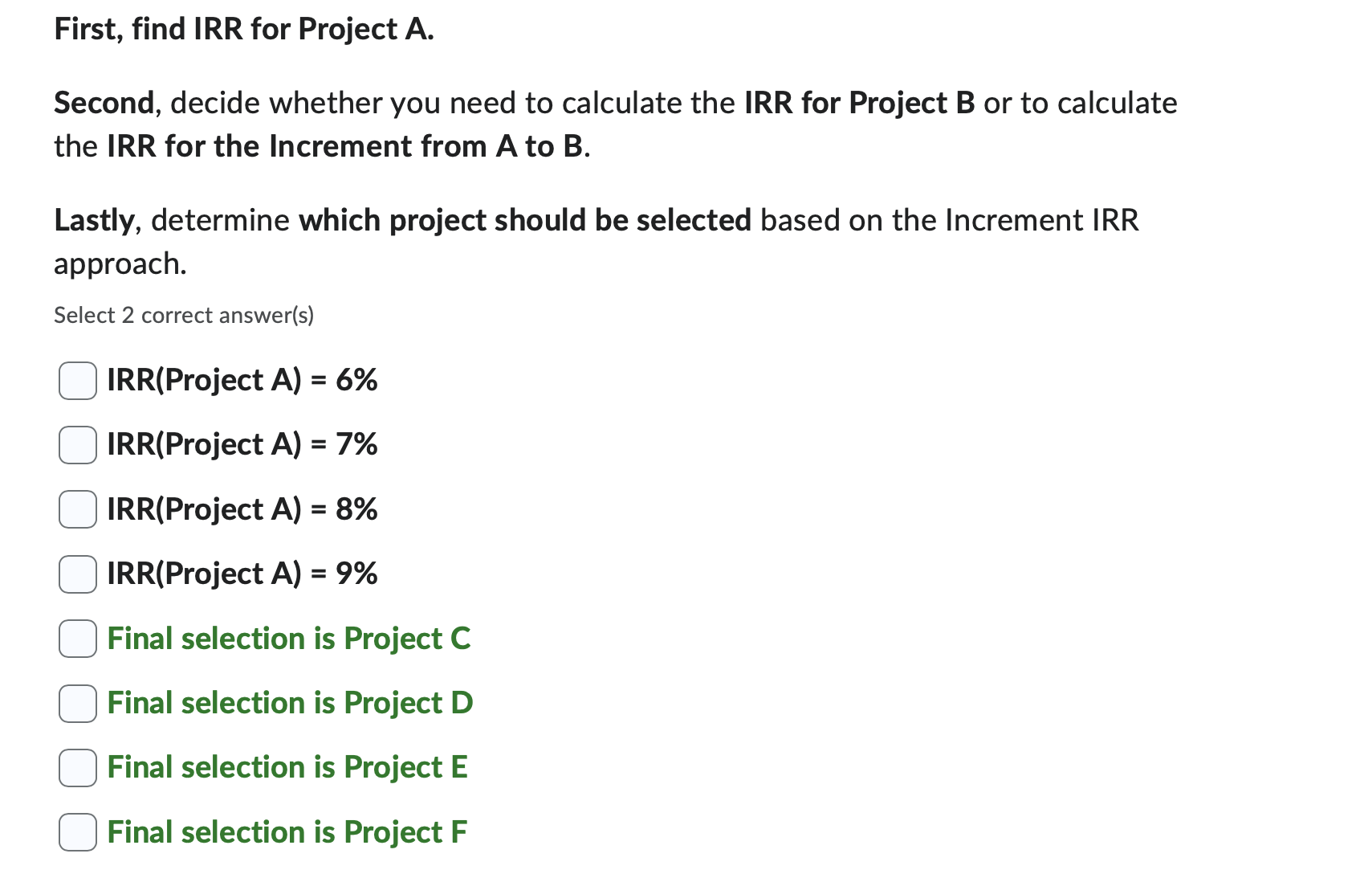The image size is (1360, 874).
Task: Check the IRR(Project A) = 7% answer
Action: (76, 445)
